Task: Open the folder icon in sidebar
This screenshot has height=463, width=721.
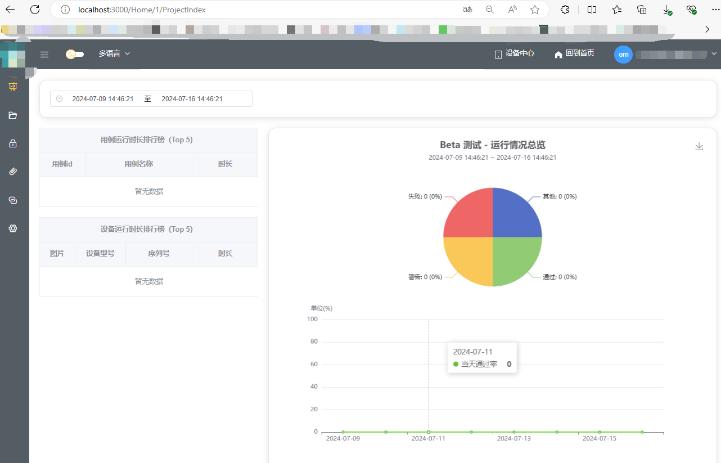Action: click(x=13, y=115)
